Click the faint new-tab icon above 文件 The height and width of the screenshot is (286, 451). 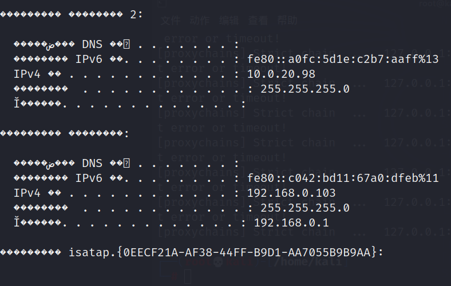click(162, 3)
